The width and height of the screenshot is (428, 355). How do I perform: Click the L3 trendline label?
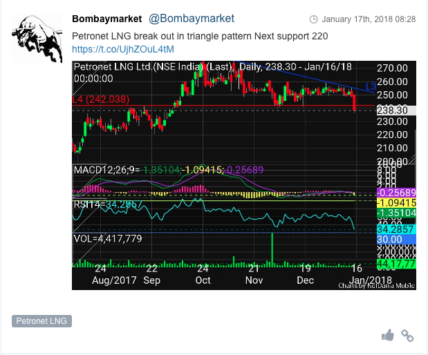coord(371,87)
